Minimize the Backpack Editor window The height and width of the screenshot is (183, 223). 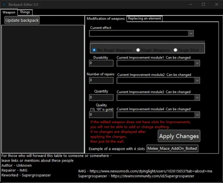click(190, 4)
